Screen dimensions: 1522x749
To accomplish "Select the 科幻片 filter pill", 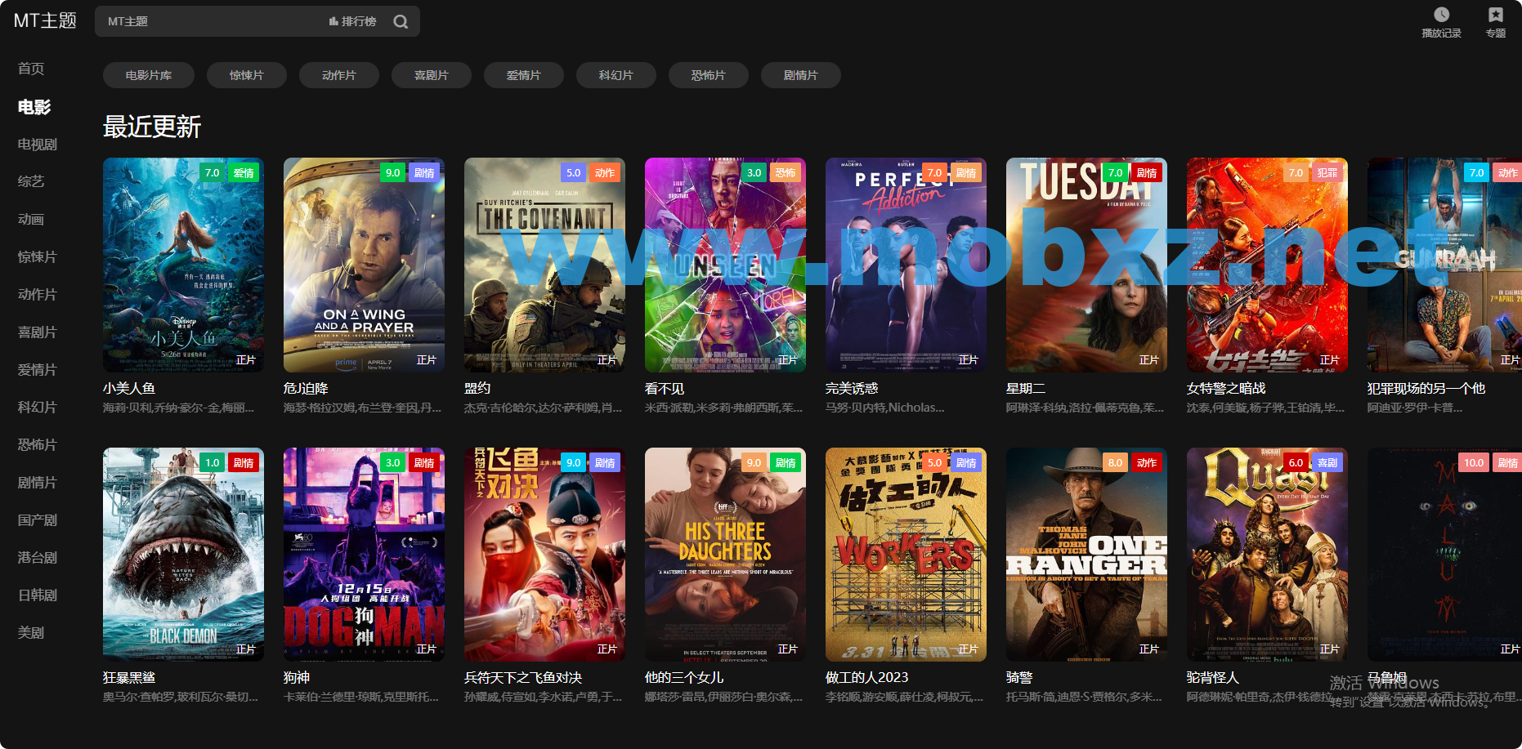I will tap(616, 75).
